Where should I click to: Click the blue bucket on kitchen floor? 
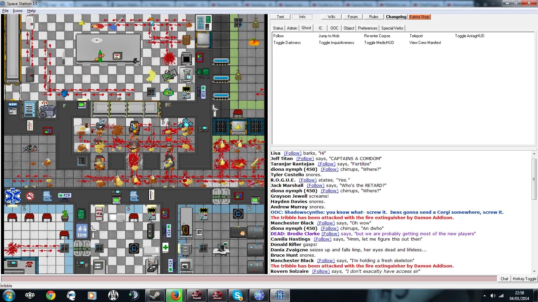65,93
